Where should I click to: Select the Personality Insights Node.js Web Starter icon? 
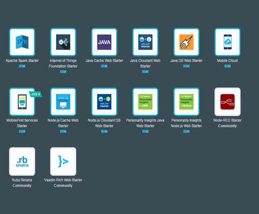click(x=186, y=102)
